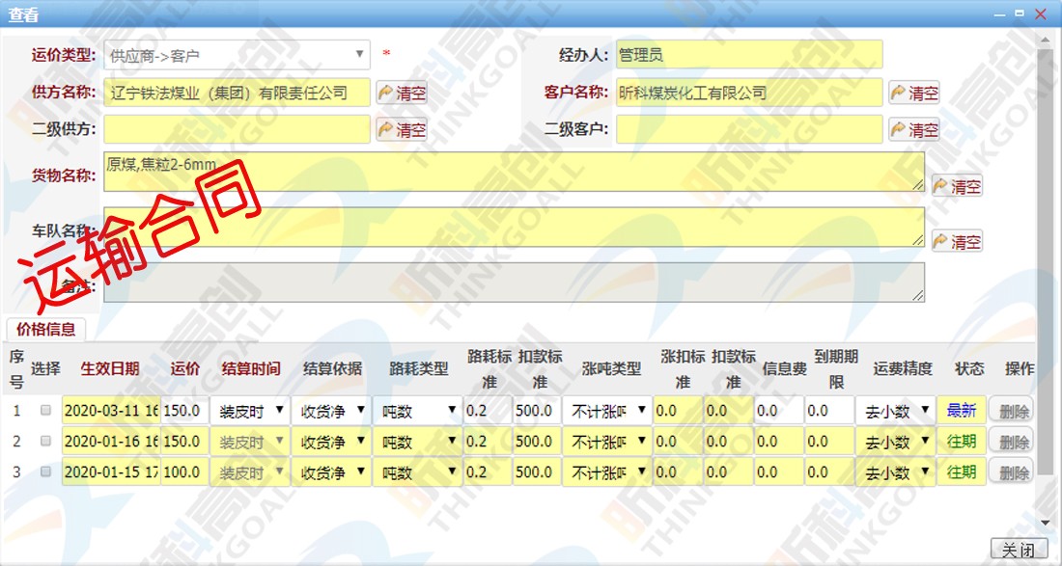1062x566 pixels.
Task: Click the 货物名称 text area
Action: pyautogui.click(x=514, y=172)
